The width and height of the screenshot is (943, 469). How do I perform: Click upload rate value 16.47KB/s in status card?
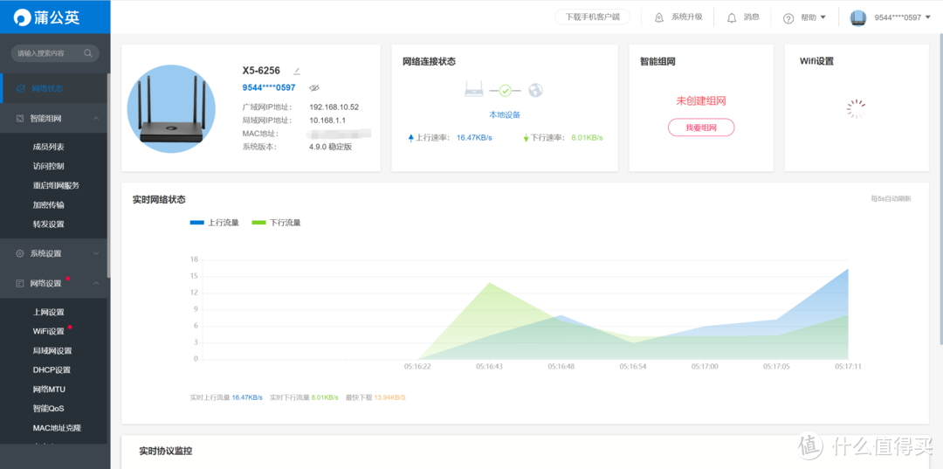pyautogui.click(x=474, y=138)
